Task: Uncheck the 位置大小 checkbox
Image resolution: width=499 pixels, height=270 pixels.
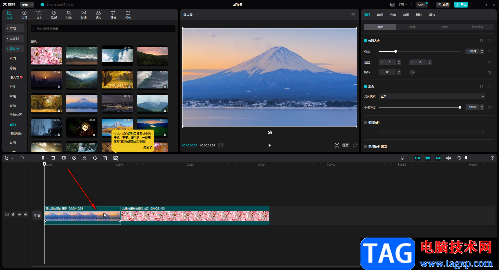Action: (x=366, y=40)
